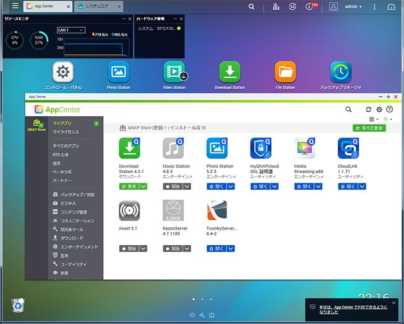Click the Asset 5.1 app icon

(x=129, y=210)
